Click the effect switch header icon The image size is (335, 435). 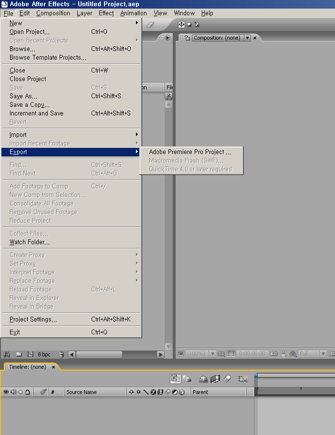153,392
